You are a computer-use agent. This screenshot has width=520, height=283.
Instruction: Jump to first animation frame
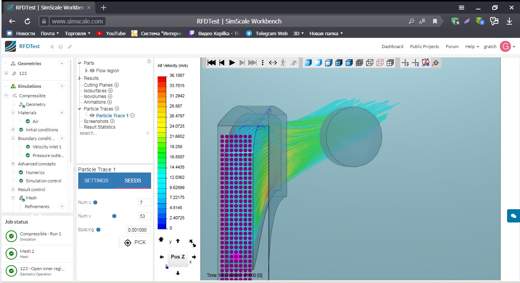pyautogui.click(x=212, y=62)
